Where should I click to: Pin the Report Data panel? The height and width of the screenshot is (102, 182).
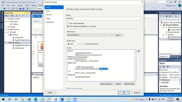[27, 13]
